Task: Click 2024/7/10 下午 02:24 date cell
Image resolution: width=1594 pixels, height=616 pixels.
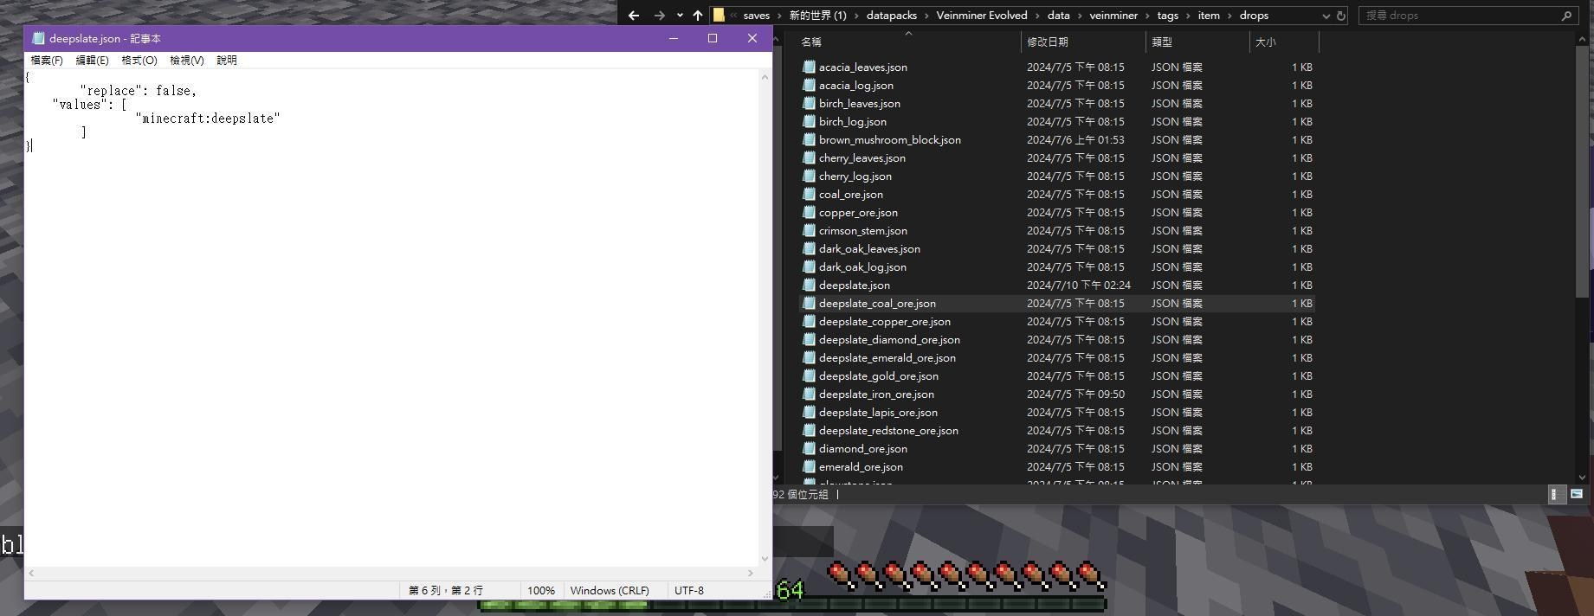Action: tap(1079, 285)
